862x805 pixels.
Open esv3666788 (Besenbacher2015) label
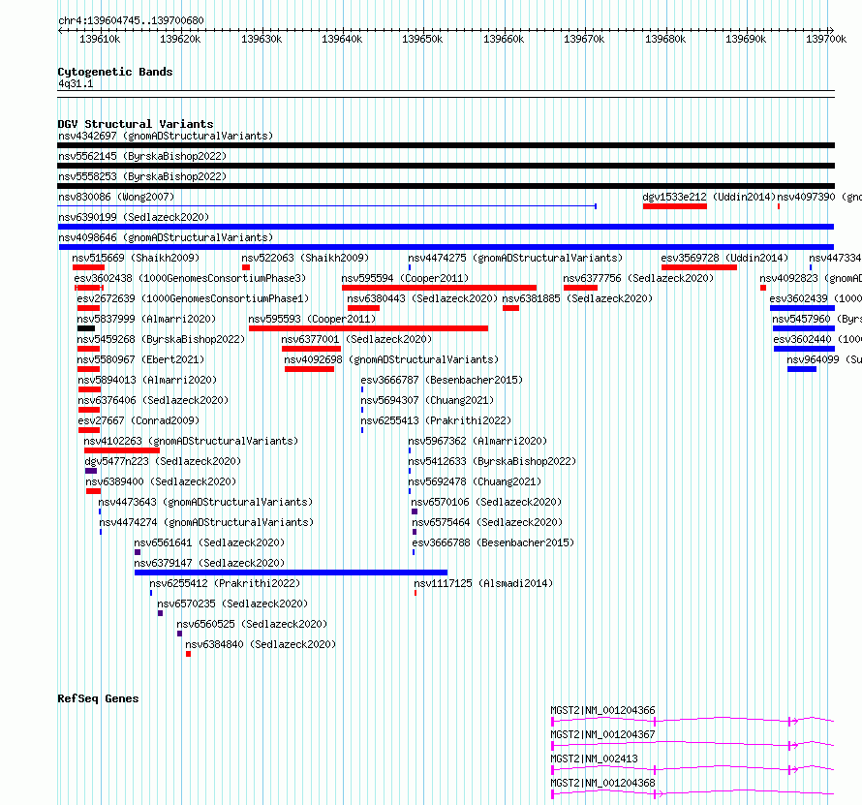pos(493,542)
